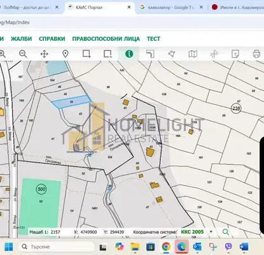
Task: Click the circled 500 district marker
Action: (x=41, y=189)
